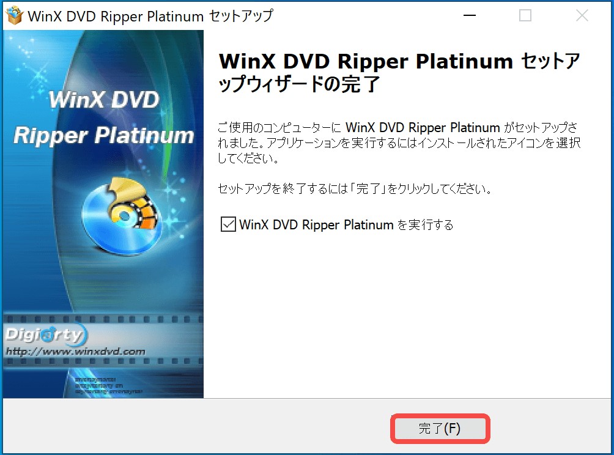Click the setup title bar text

click(x=150, y=16)
